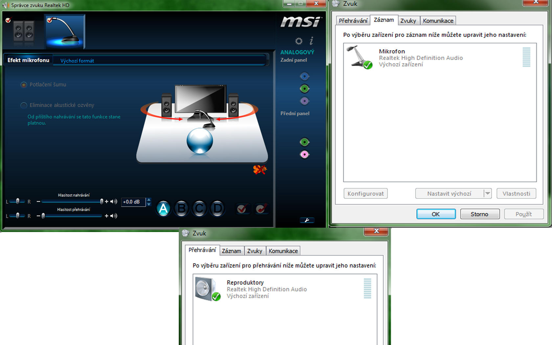Image resolution: width=552 pixels, height=345 pixels.
Task: Switch to 'Výchozí formát' tab
Action: 77,61
